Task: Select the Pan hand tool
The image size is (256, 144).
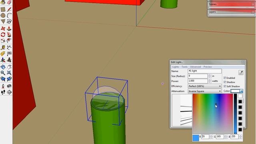Action: (9, 67)
